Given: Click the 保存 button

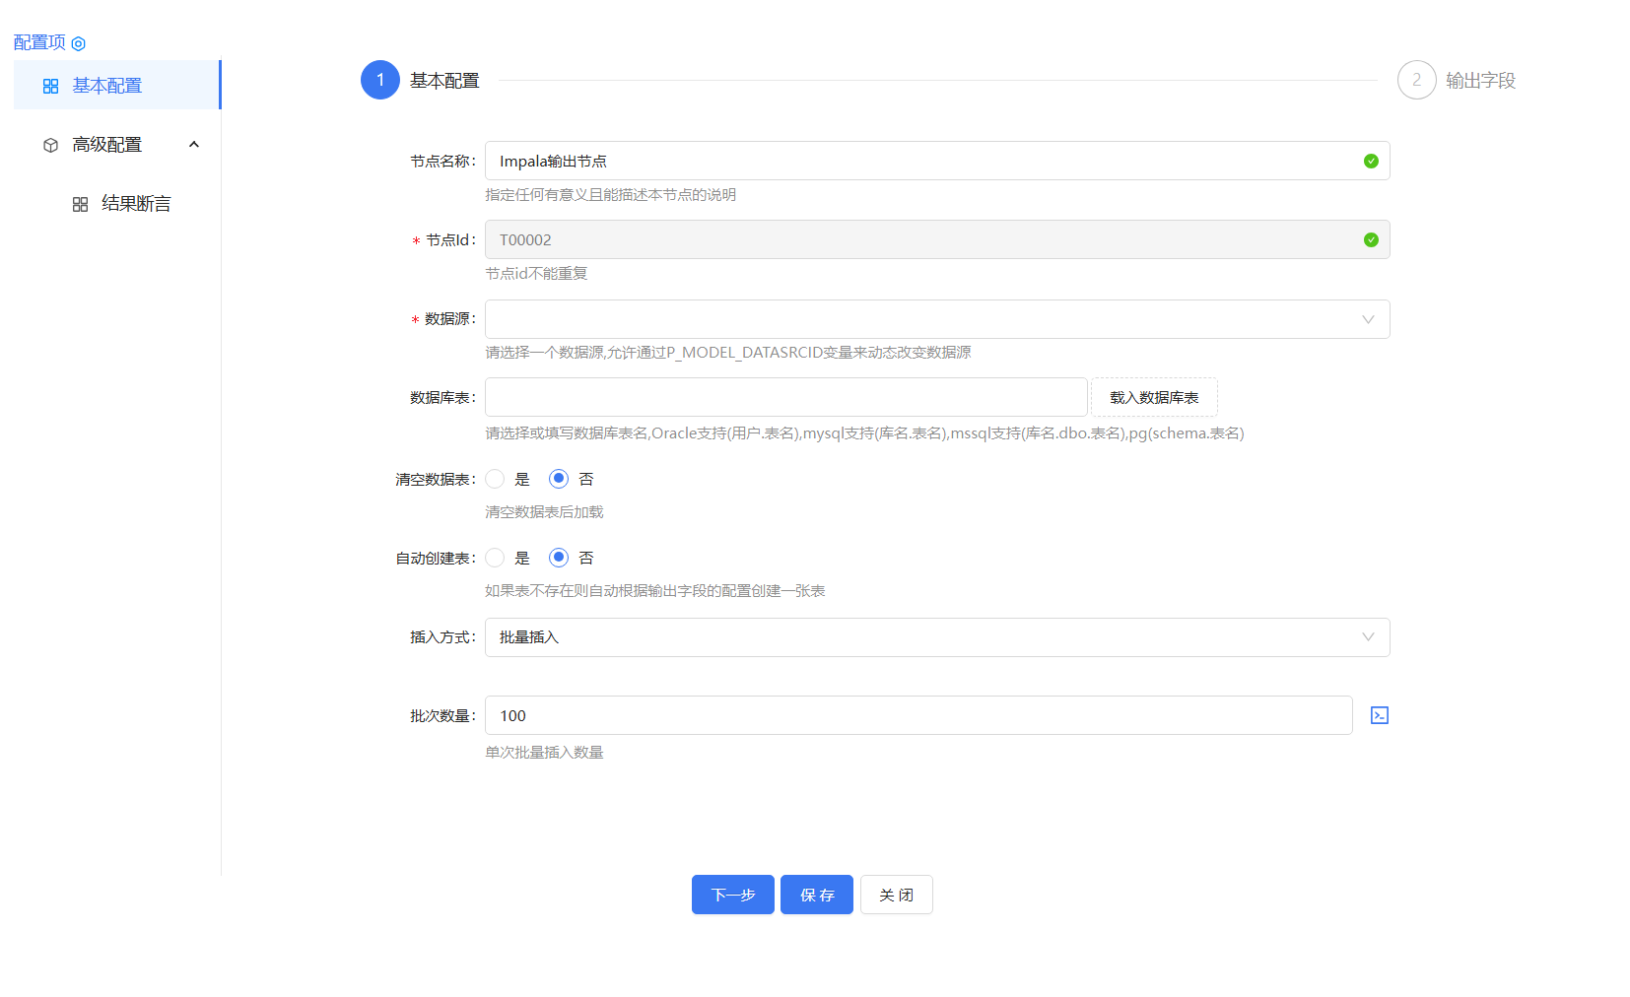Looking at the screenshot, I should [816, 895].
